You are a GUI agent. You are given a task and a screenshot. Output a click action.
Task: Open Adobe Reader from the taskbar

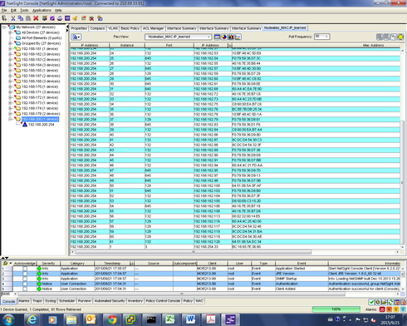click(x=210, y=319)
